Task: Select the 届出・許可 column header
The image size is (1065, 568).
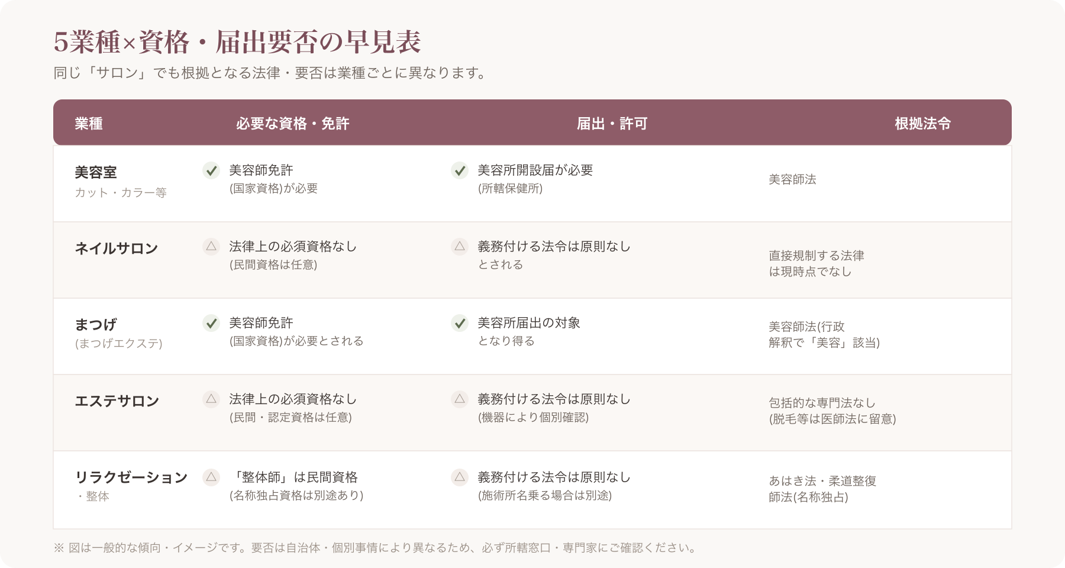Action: coord(612,124)
